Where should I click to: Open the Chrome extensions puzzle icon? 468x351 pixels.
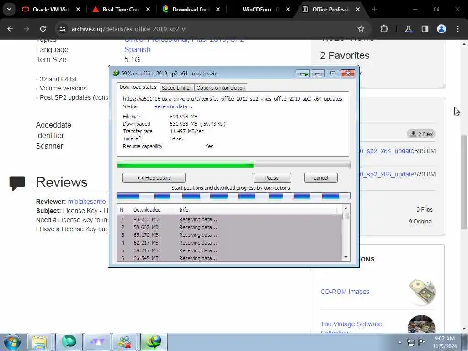point(384,29)
